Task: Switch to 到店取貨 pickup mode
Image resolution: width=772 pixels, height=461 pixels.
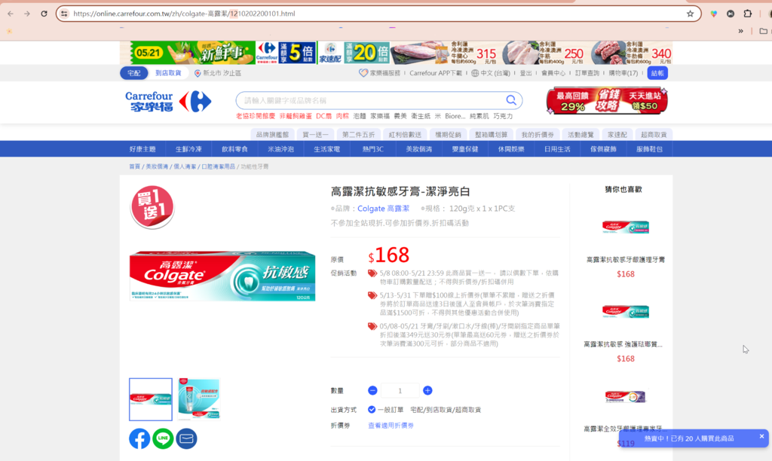Action: (x=168, y=73)
